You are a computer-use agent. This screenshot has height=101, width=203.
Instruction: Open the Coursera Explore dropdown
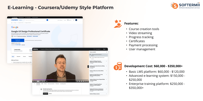tap(21, 20)
